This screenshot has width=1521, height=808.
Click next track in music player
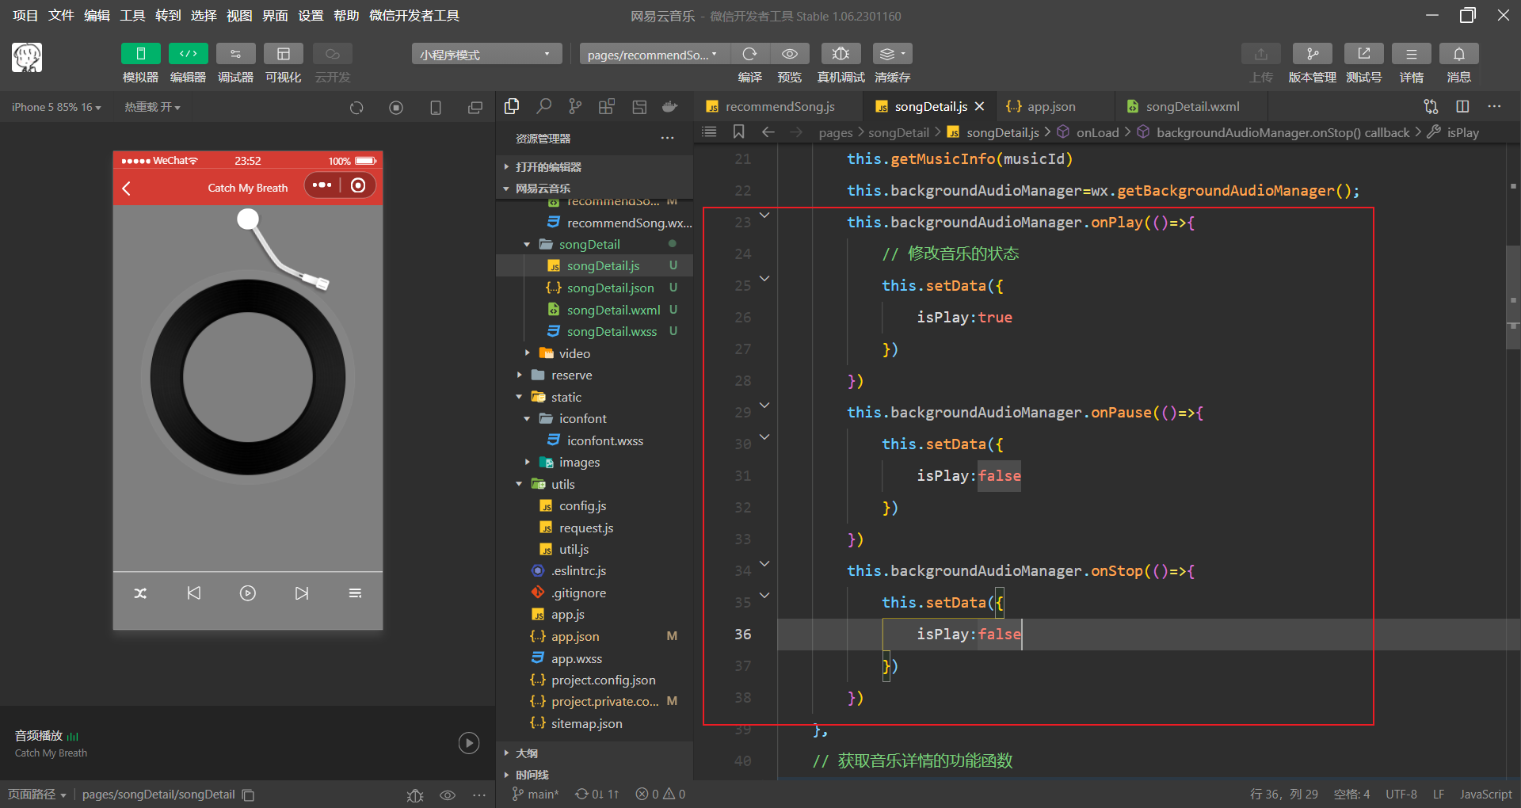pyautogui.click(x=302, y=593)
